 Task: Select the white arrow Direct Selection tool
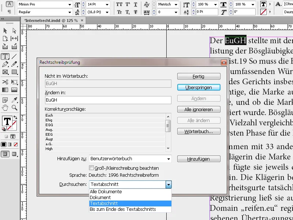coord(14,31)
